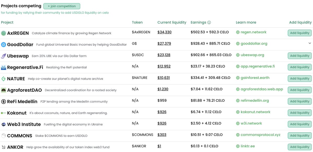Click the globe icon beside gainforest.earth
Image resolution: width=313 pixels, height=152 pixels.
pos(238,78)
